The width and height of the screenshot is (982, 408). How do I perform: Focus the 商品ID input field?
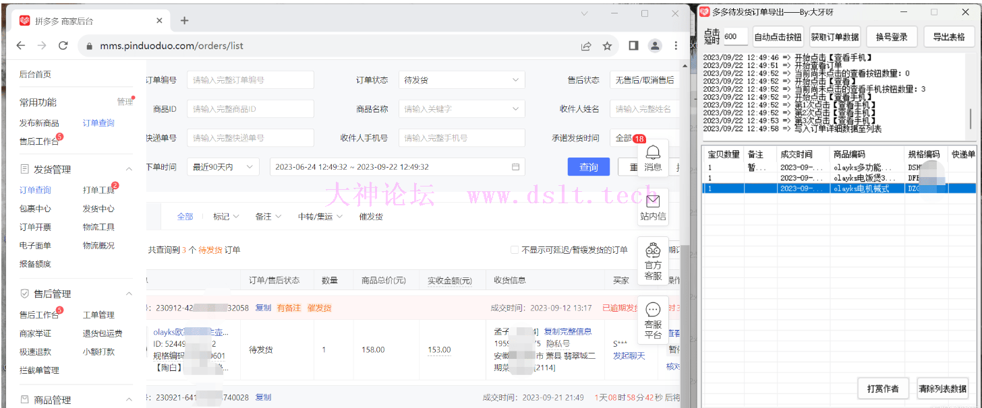tap(250, 109)
